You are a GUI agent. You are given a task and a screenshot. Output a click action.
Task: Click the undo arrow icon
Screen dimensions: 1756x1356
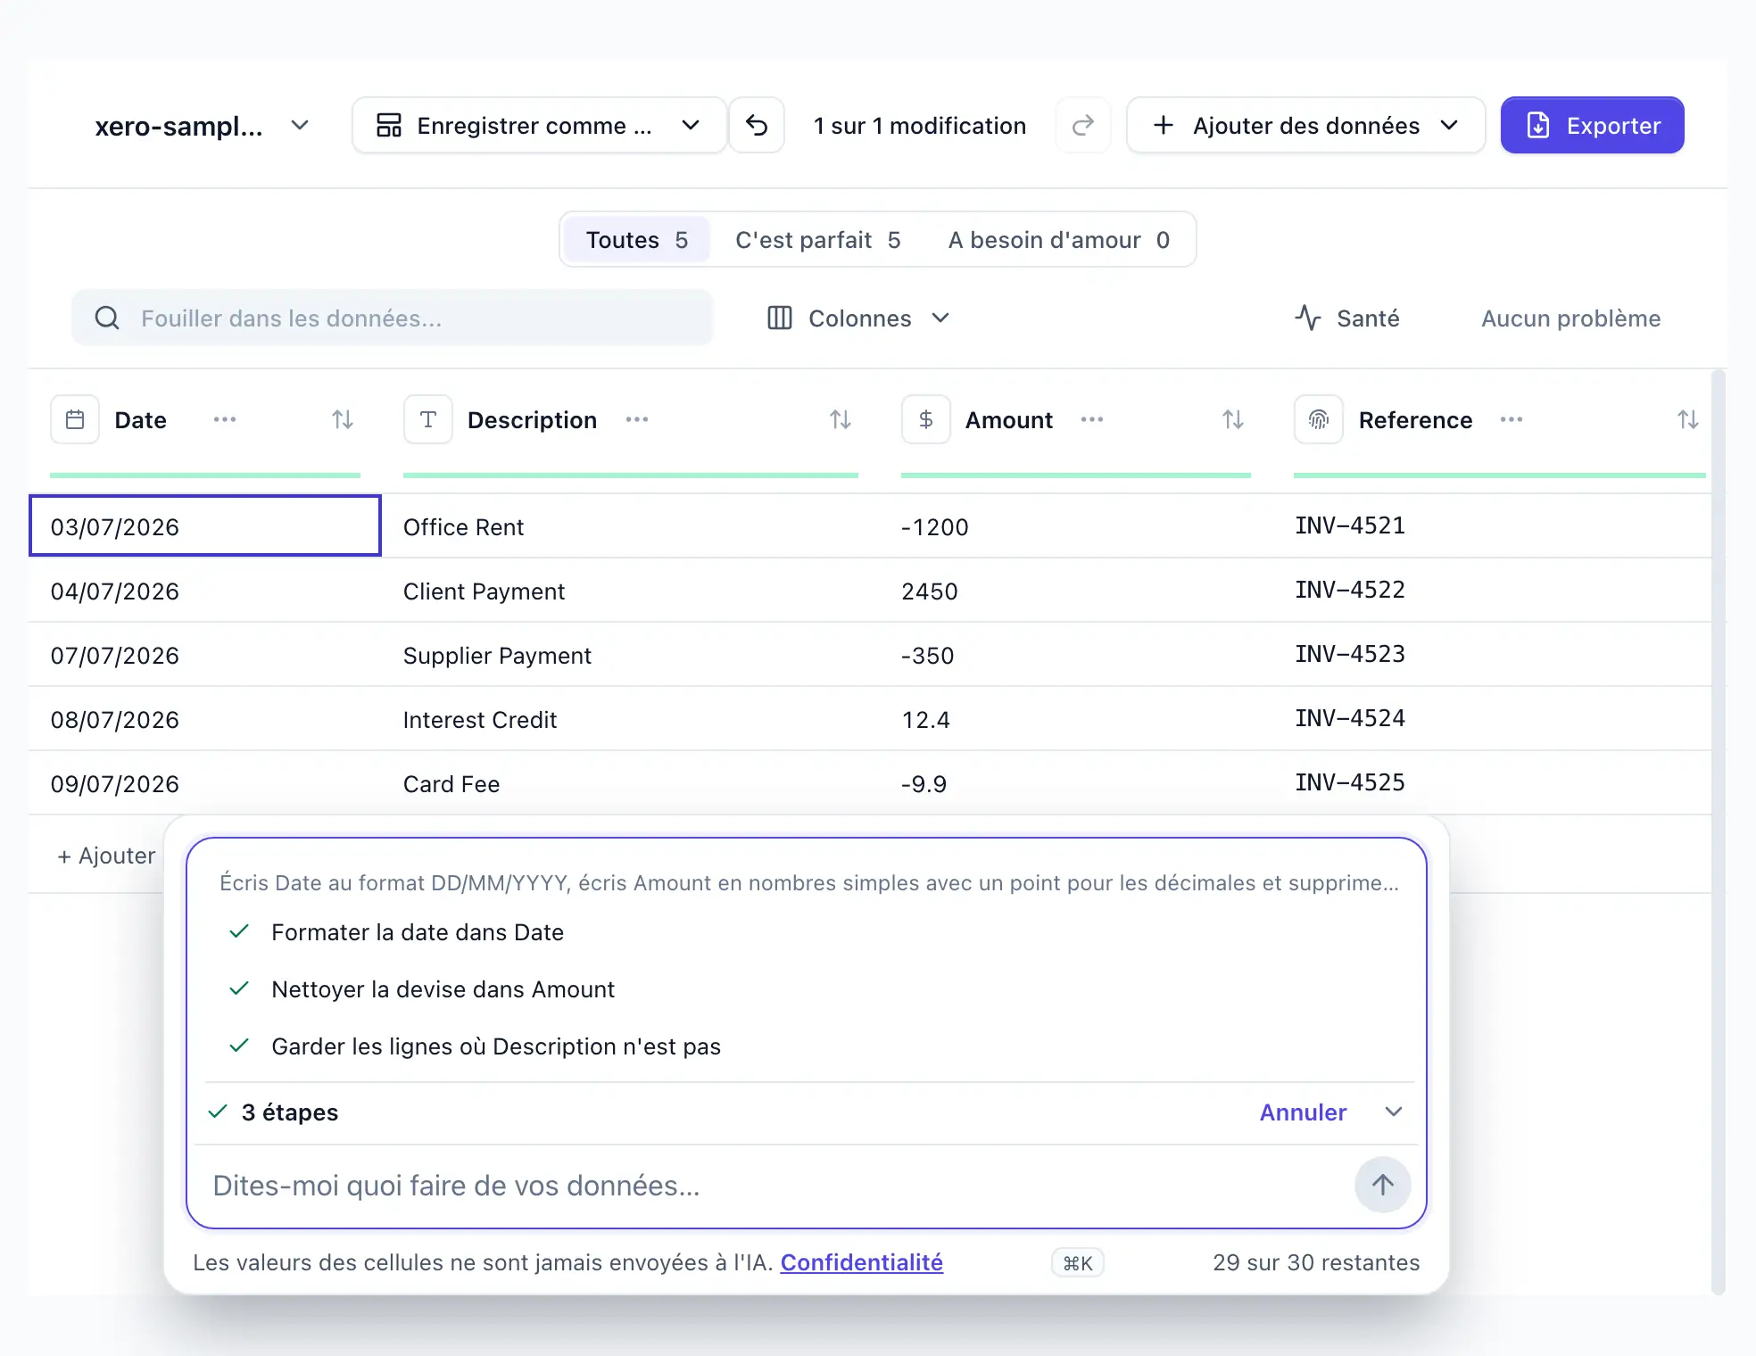757,126
